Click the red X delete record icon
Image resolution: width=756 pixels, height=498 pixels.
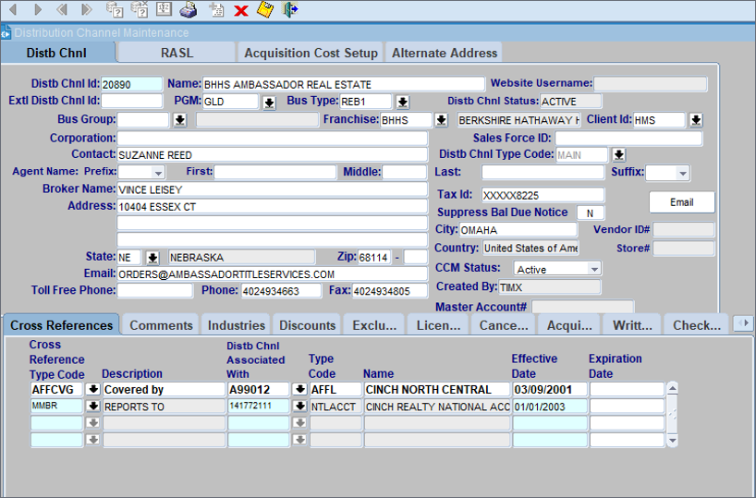(x=241, y=10)
